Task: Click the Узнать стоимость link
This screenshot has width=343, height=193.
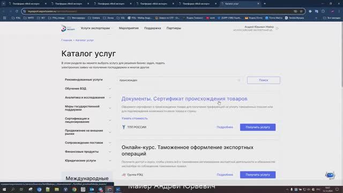Action: [135, 118]
